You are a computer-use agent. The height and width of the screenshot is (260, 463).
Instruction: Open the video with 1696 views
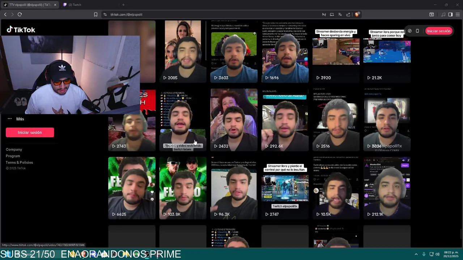tap(285, 51)
